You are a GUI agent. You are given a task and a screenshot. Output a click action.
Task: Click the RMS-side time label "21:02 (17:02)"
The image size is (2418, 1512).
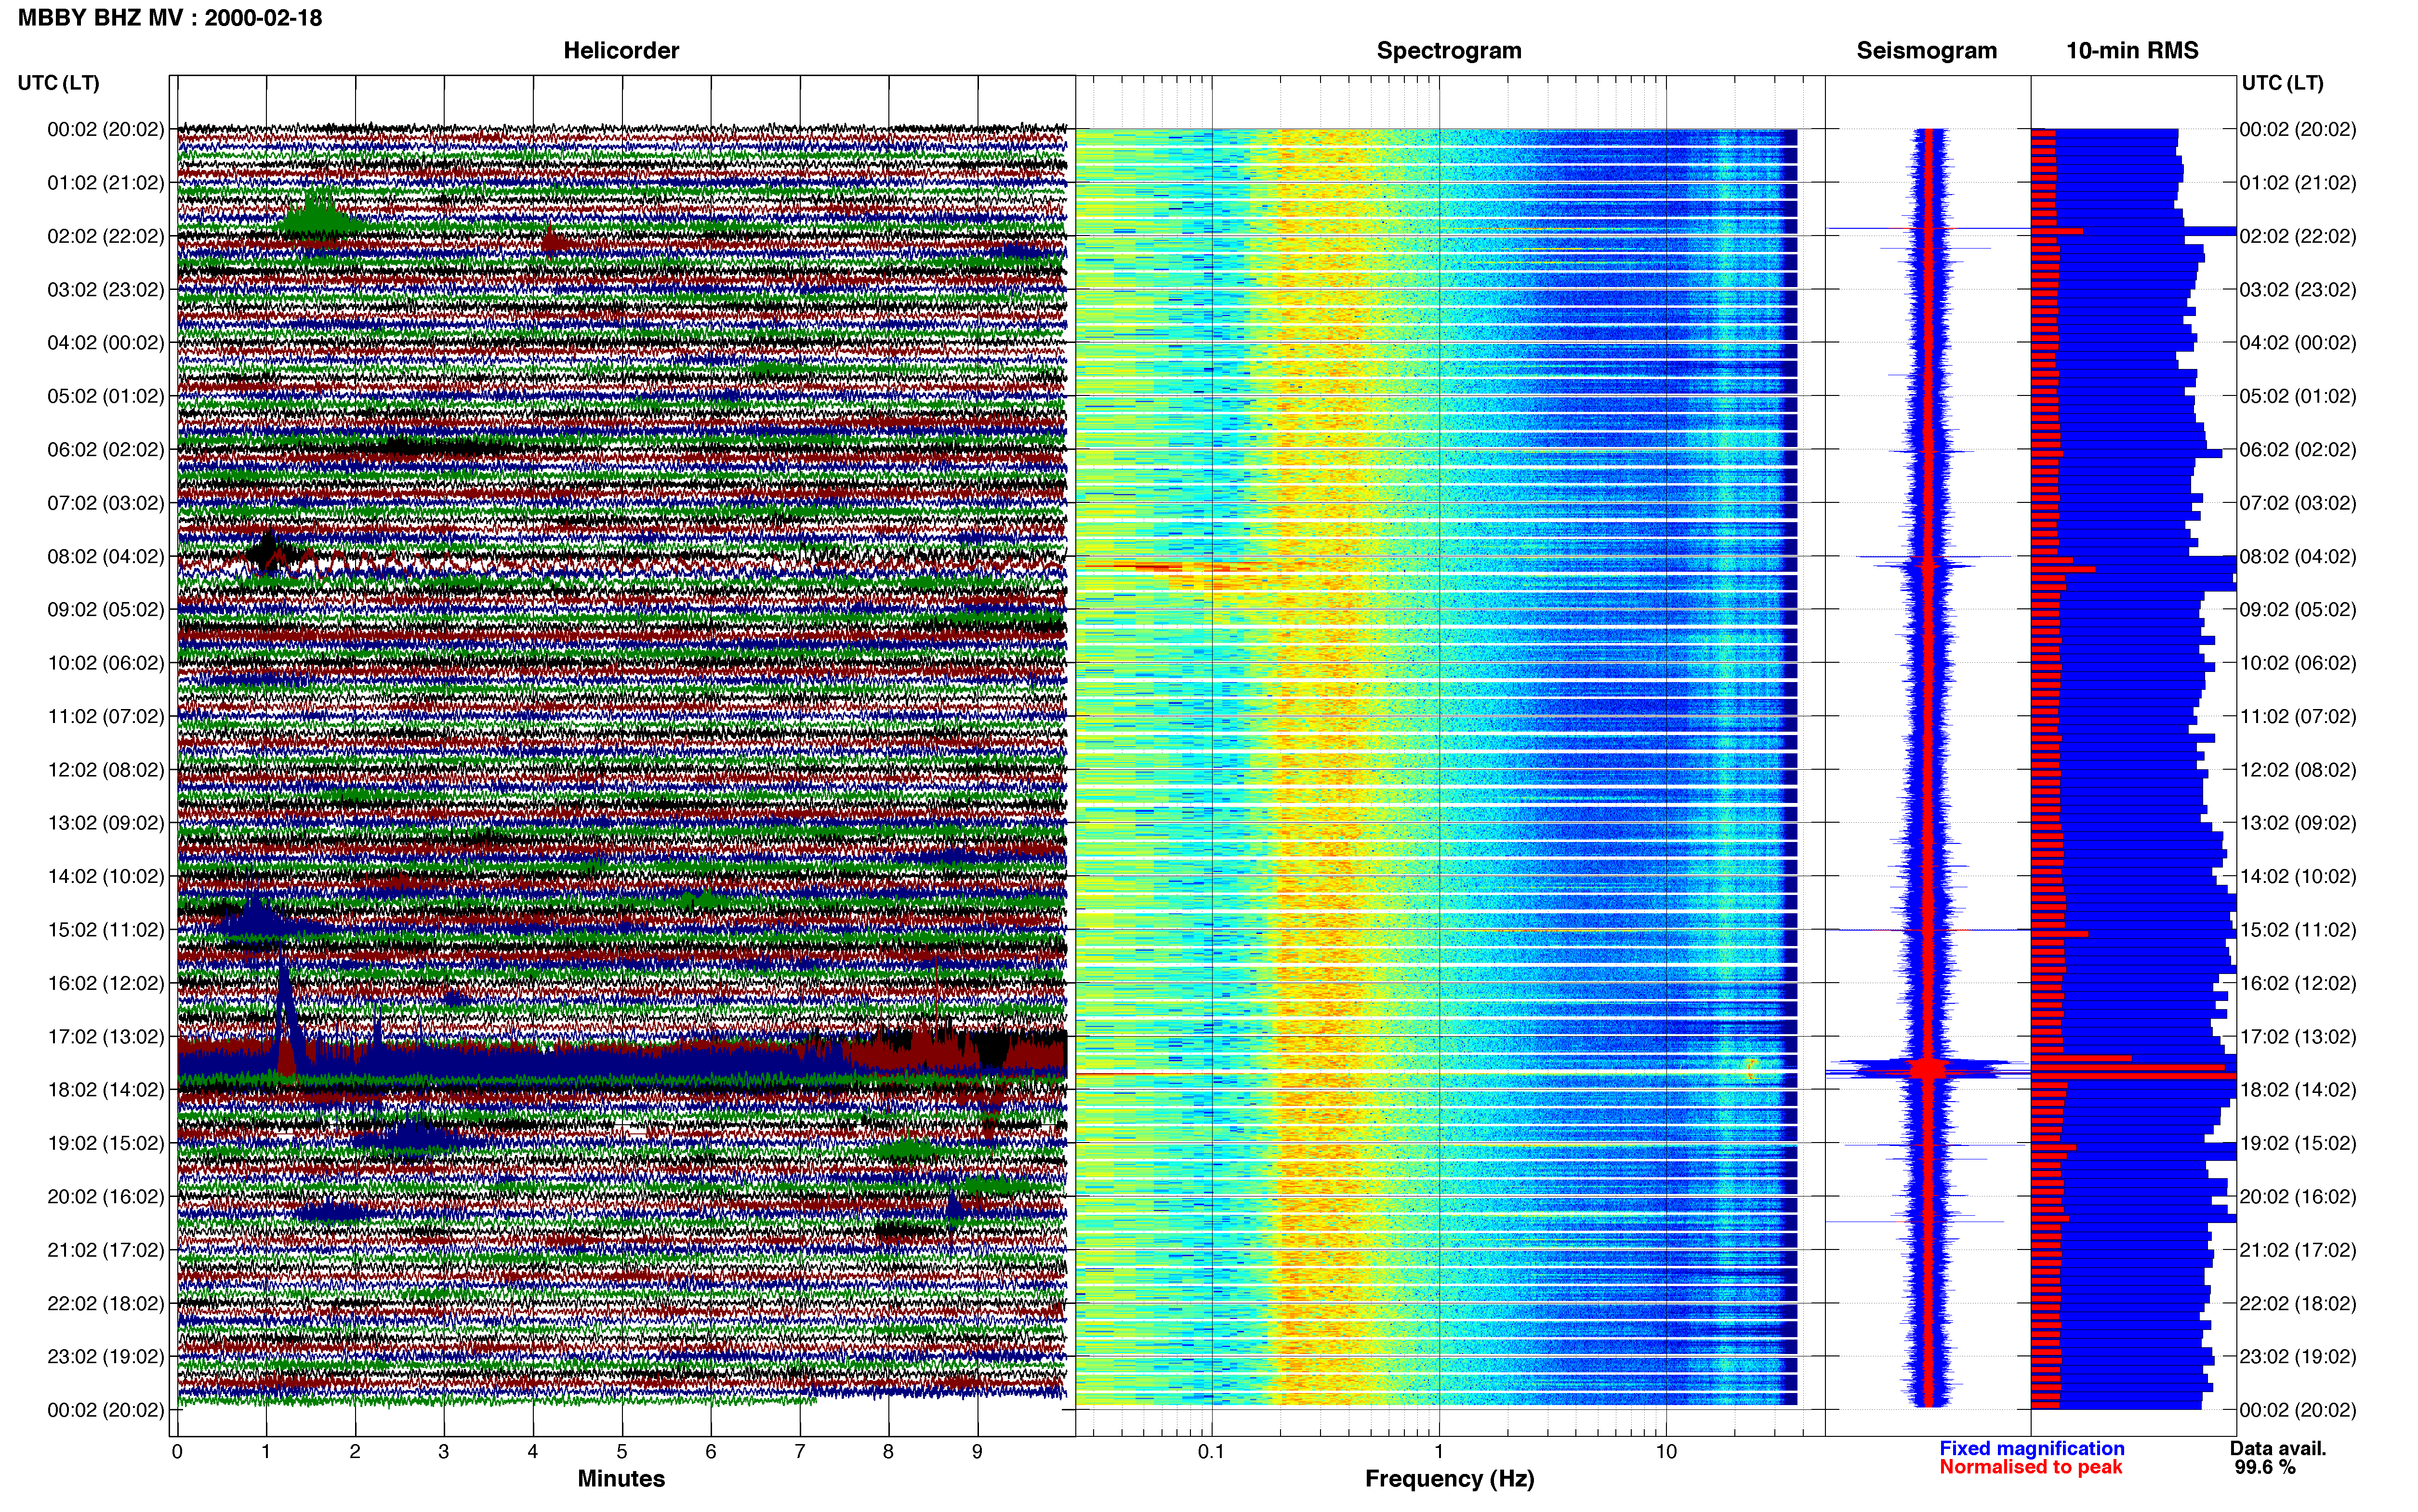coord(2298,1250)
